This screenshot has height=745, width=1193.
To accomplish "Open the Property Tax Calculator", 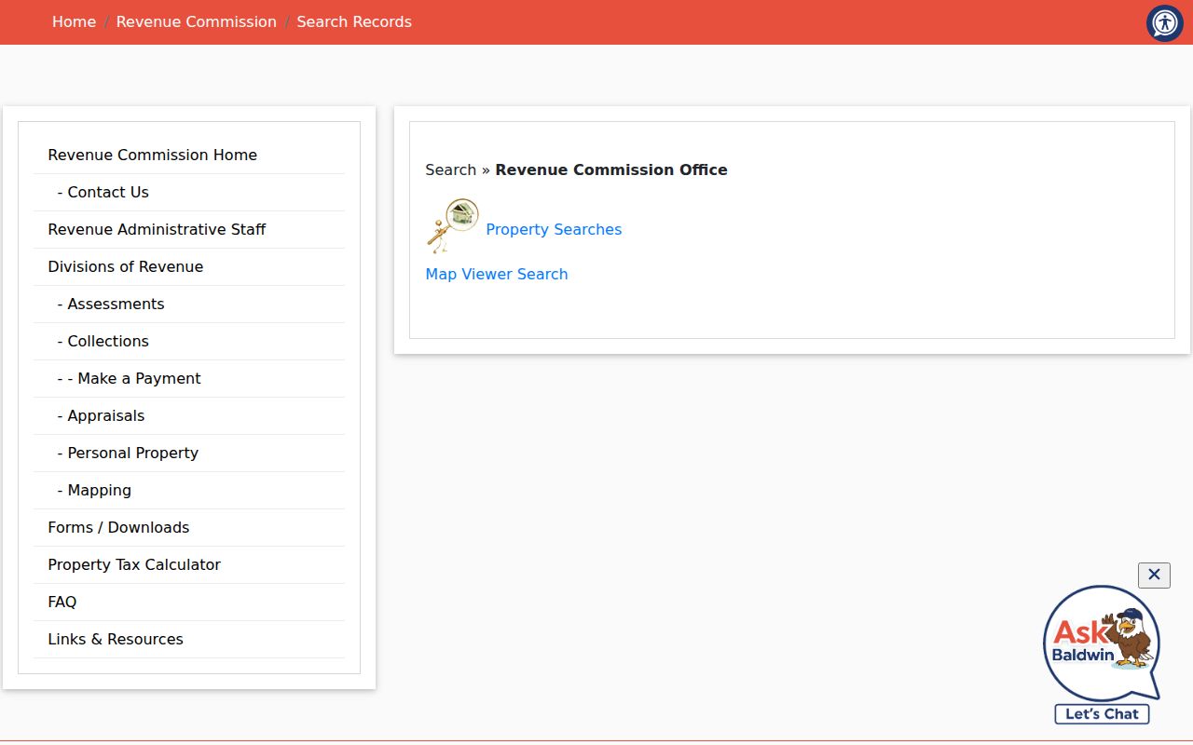I will [189, 564].
